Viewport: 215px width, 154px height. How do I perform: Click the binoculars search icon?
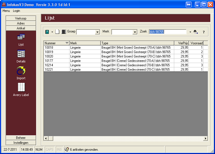(196, 32)
